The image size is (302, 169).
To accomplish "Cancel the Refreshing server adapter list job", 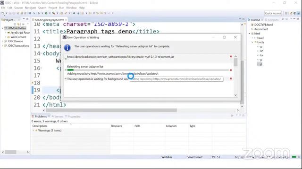I will click(x=231, y=70).
